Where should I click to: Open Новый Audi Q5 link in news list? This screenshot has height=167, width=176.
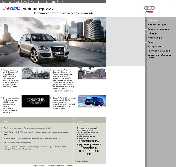point(32,138)
